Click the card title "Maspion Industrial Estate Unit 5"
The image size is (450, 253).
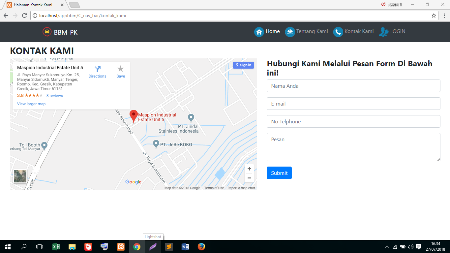(x=50, y=68)
